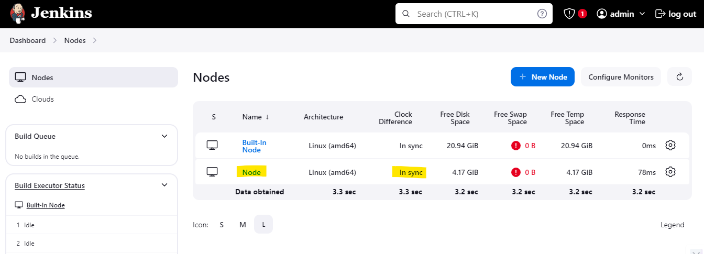Set icon size to S
The image size is (704, 254).
(x=222, y=225)
